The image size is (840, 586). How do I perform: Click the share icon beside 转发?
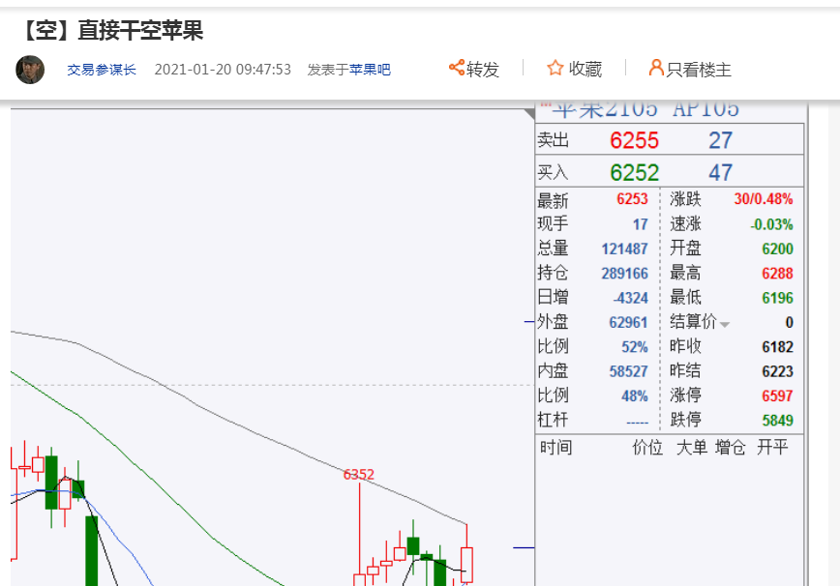(457, 68)
